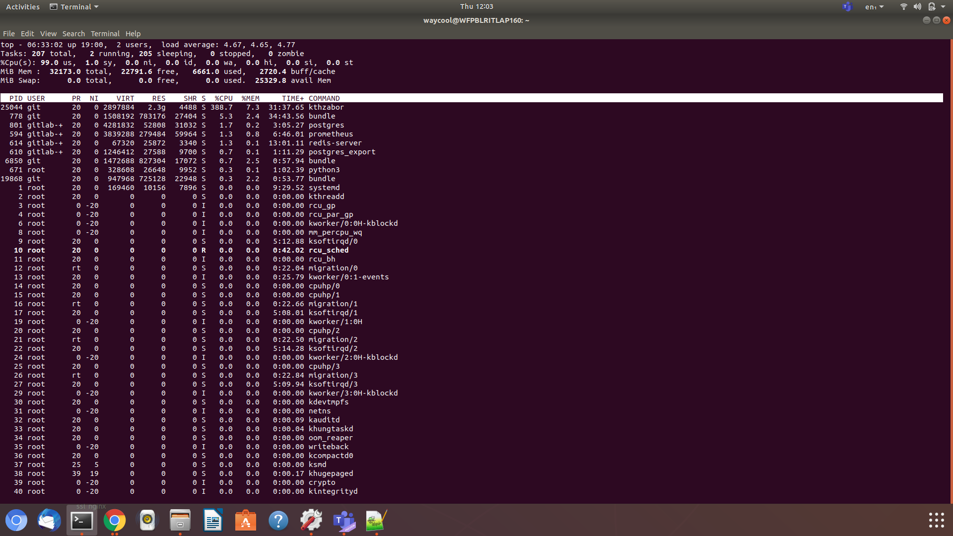The height and width of the screenshot is (536, 953).
Task: Open the Search menu
Action: pyautogui.click(x=73, y=34)
